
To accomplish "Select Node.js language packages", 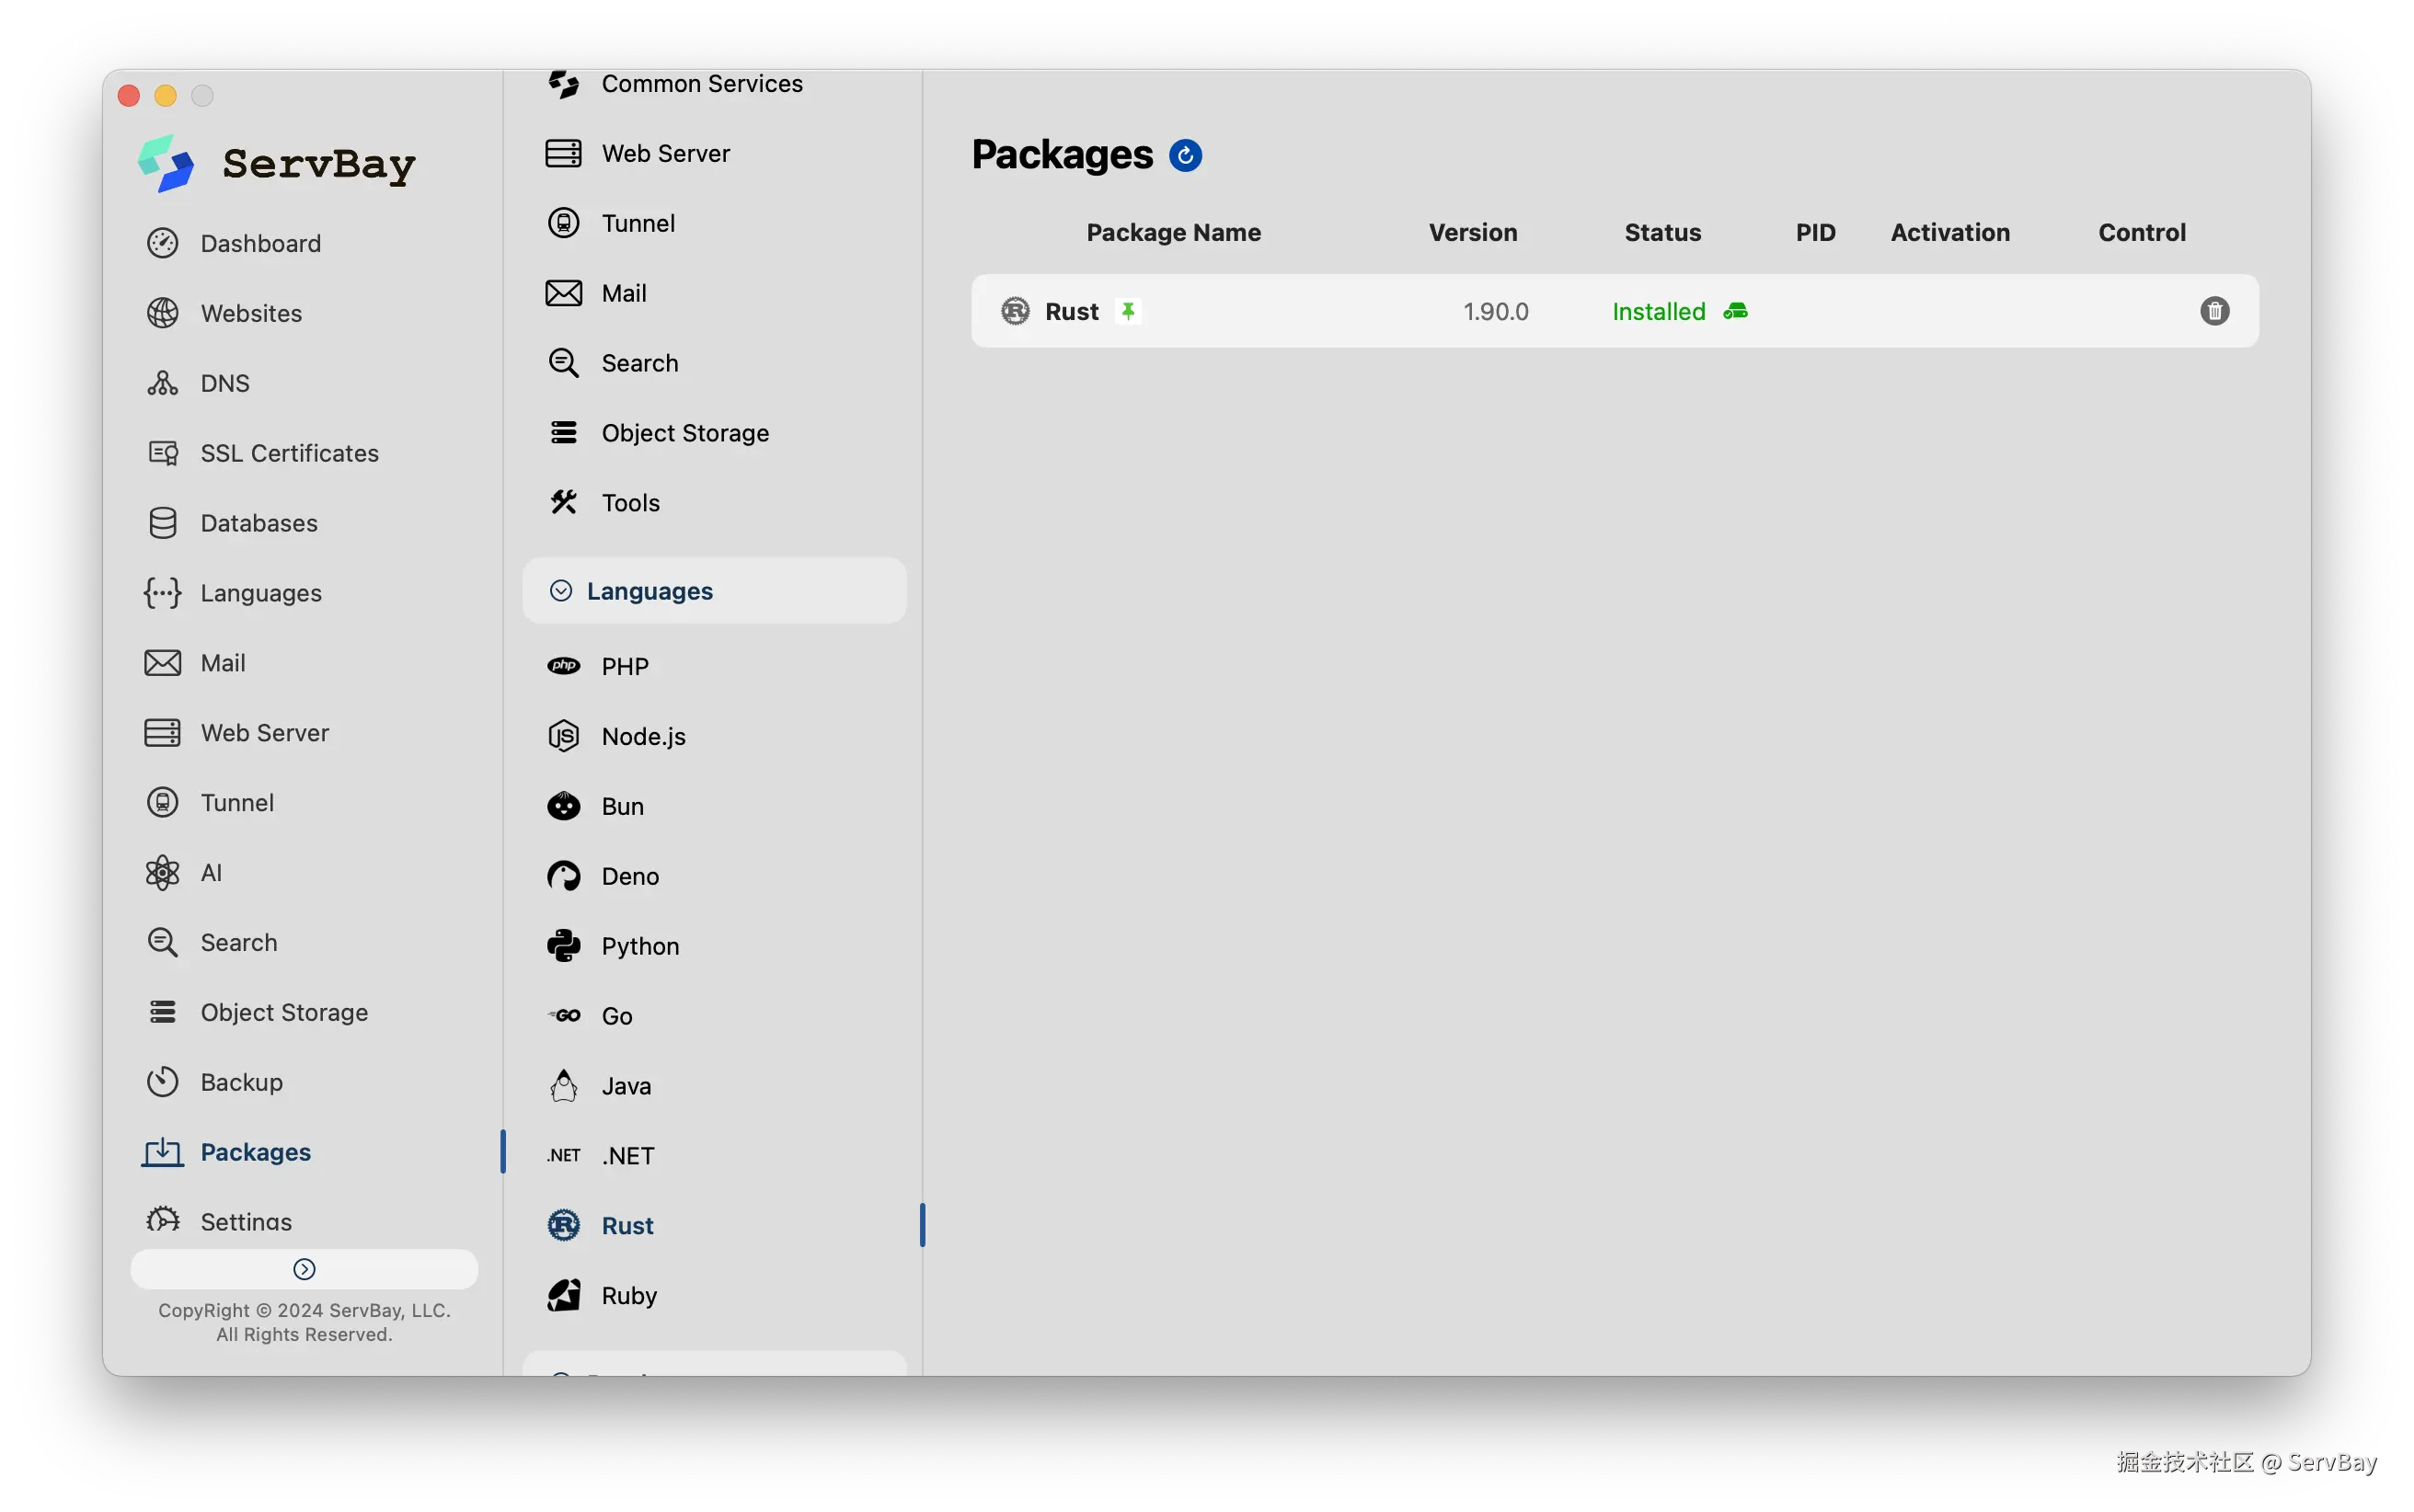I will (643, 736).
